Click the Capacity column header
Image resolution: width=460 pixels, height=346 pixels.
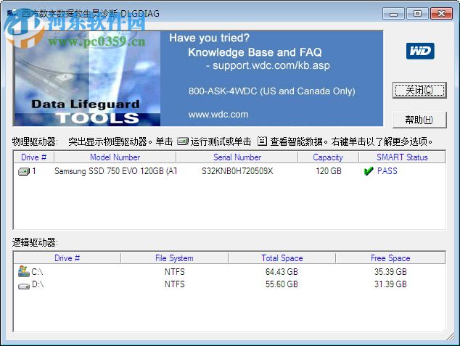(328, 157)
